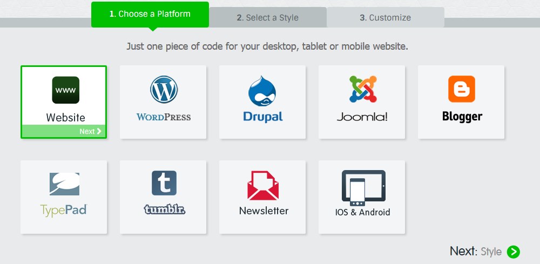Click the chevron arrow next to Next on Website tile
This screenshot has width=540, height=264.
tap(99, 131)
